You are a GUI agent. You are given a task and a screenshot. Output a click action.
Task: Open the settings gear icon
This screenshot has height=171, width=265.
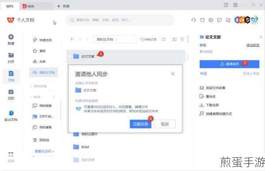coord(211,20)
